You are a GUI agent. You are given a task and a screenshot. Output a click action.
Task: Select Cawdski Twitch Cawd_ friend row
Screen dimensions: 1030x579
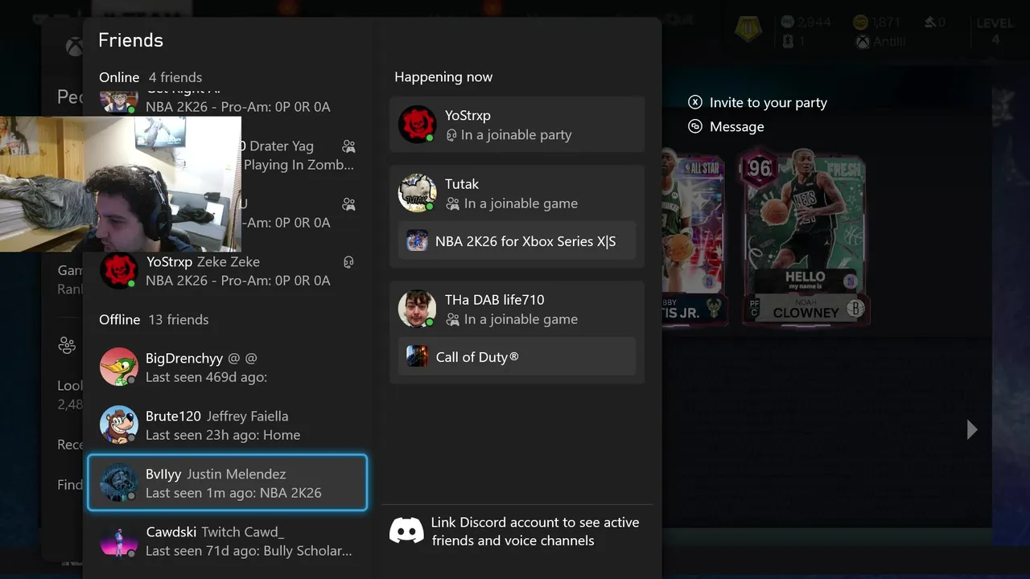[x=227, y=541]
